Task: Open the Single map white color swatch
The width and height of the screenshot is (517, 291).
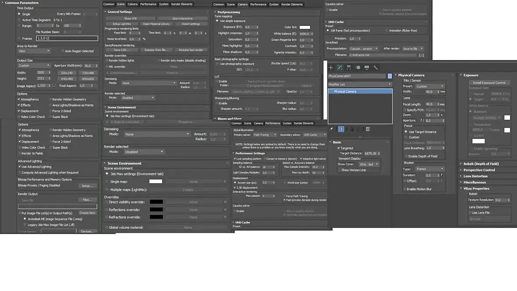Action: pyautogui.click(x=156, y=181)
